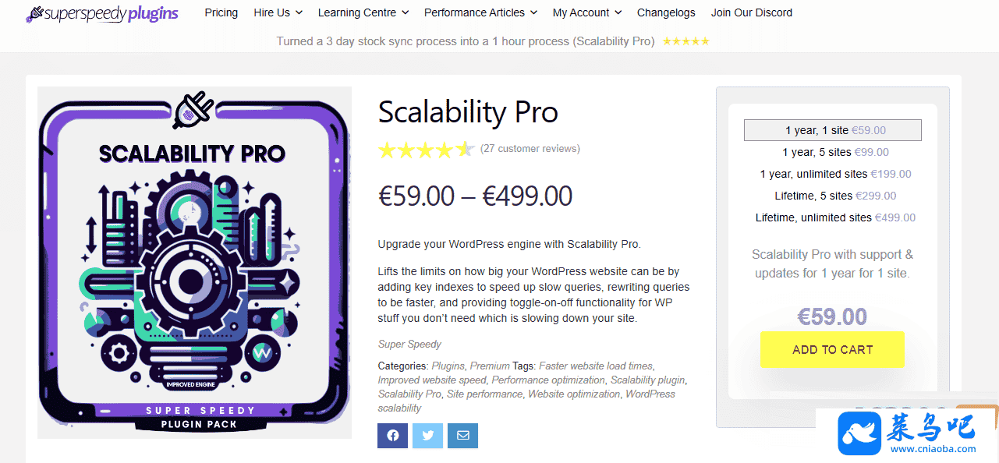The height and width of the screenshot is (463, 999).
Task: Expand the Hire Us dropdown menu
Action: (x=278, y=12)
